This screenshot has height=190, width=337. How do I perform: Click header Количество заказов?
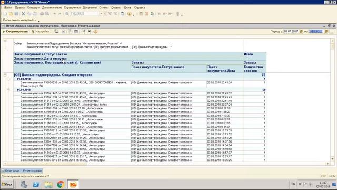pyautogui.click(x=253, y=69)
